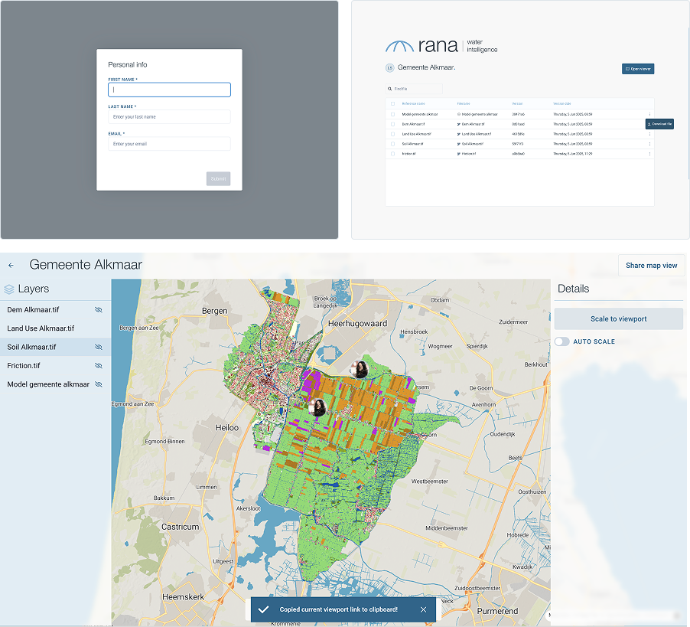This screenshot has width=690, height=627.
Task: Click the Scale to viewport button
Action: (618, 318)
